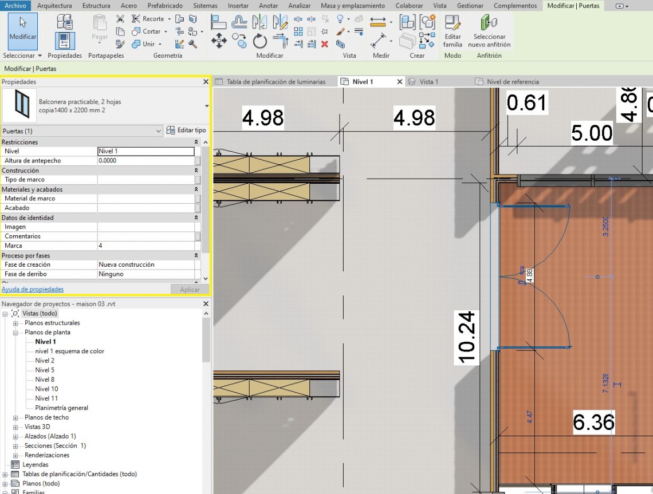This screenshot has height=494, width=653.
Task: Activate the Rotate tool
Action: coord(260,41)
